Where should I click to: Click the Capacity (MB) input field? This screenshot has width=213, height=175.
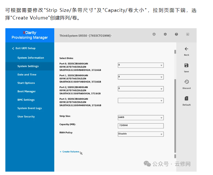[141, 126]
